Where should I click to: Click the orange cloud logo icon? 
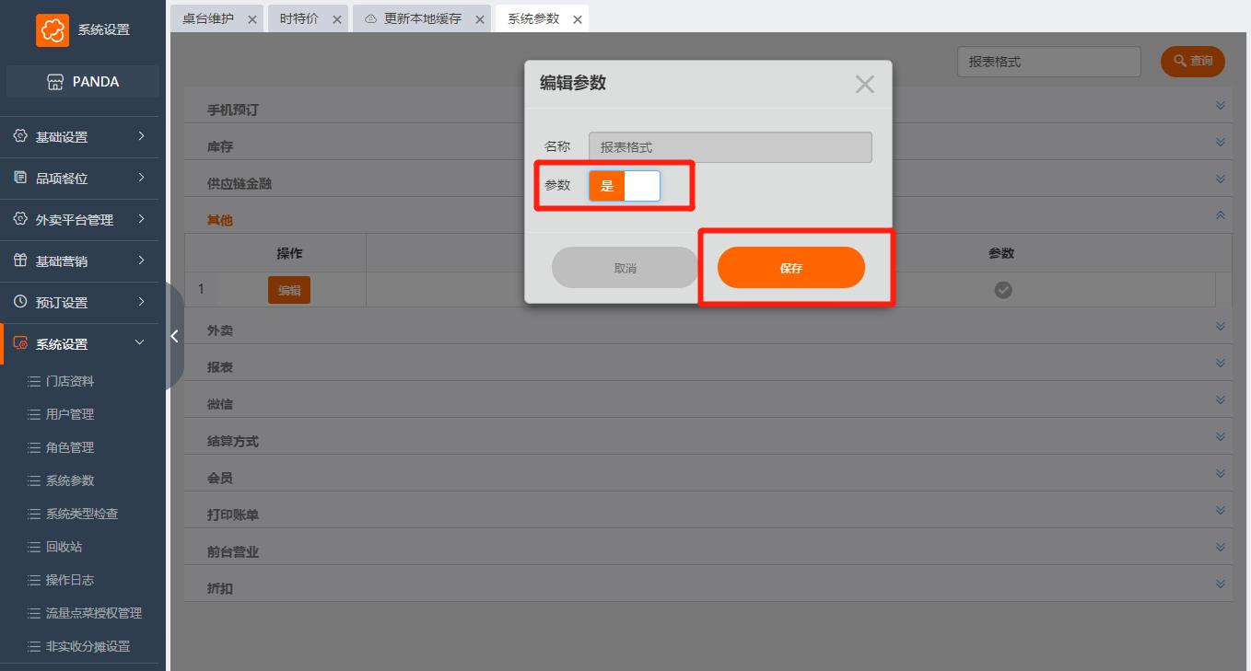point(53,29)
